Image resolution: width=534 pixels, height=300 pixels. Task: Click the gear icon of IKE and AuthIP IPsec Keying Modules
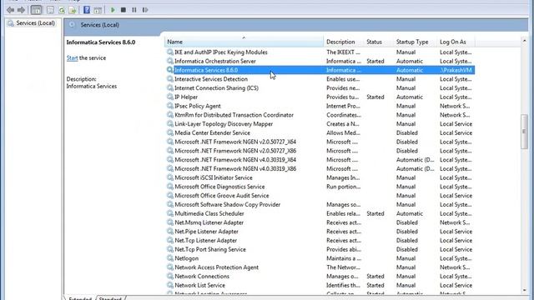[170, 52]
